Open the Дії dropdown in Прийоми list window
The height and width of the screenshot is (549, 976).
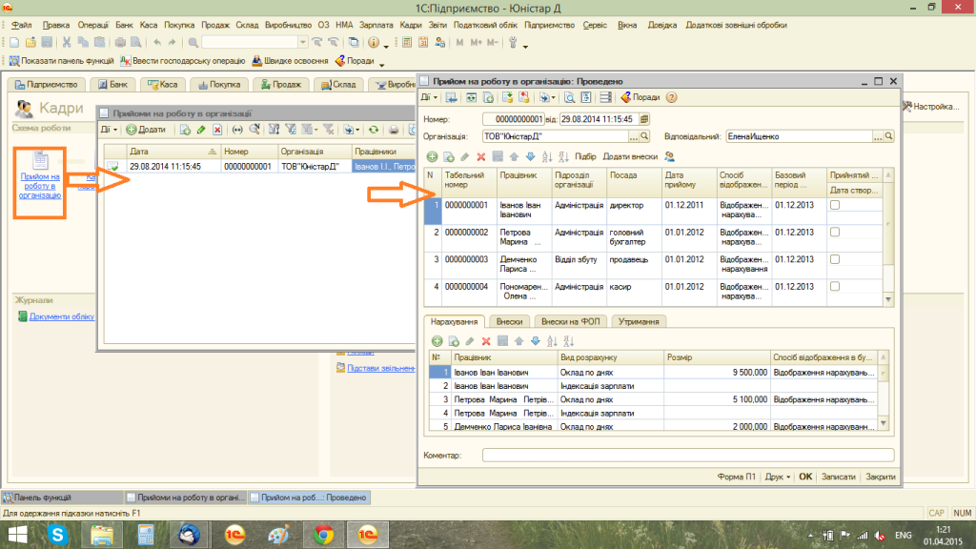(109, 130)
